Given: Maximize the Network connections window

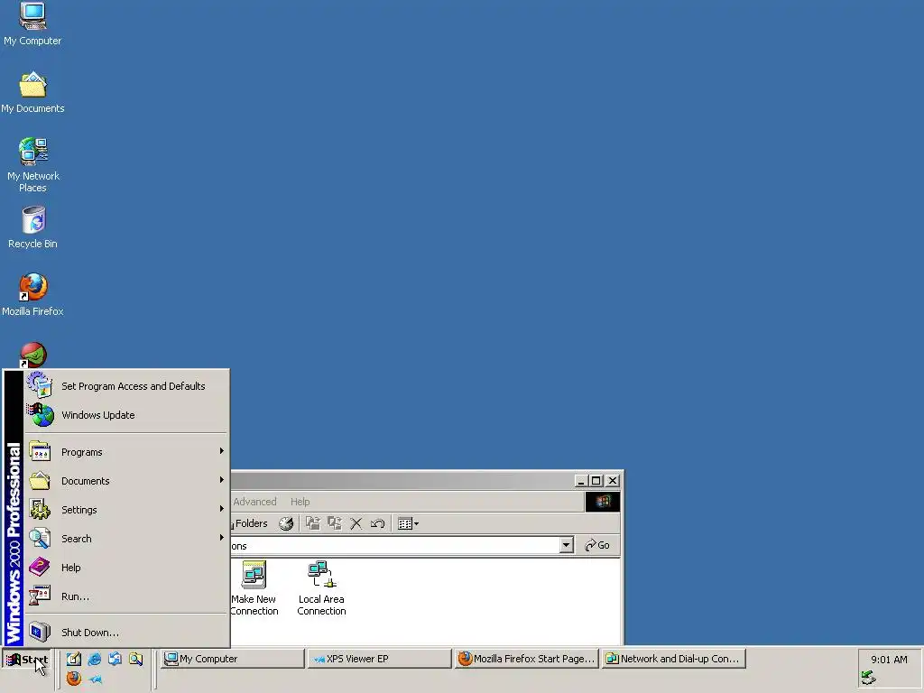Looking at the screenshot, I should coord(596,481).
